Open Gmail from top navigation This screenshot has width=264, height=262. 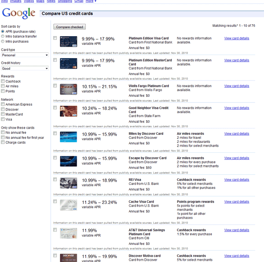coord(79,1)
